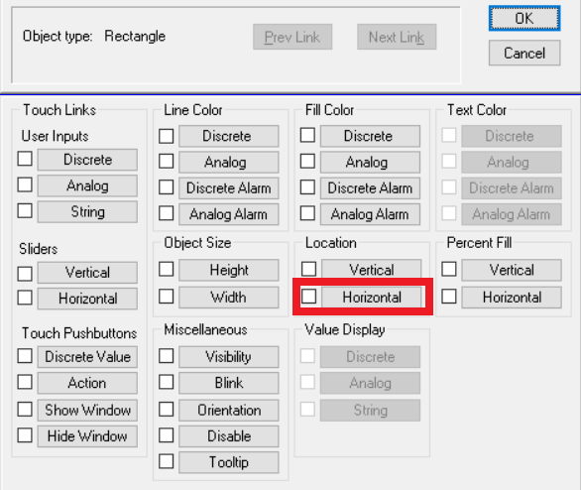Open the Tooltip button
This screenshot has width=581, height=490.
(229, 462)
